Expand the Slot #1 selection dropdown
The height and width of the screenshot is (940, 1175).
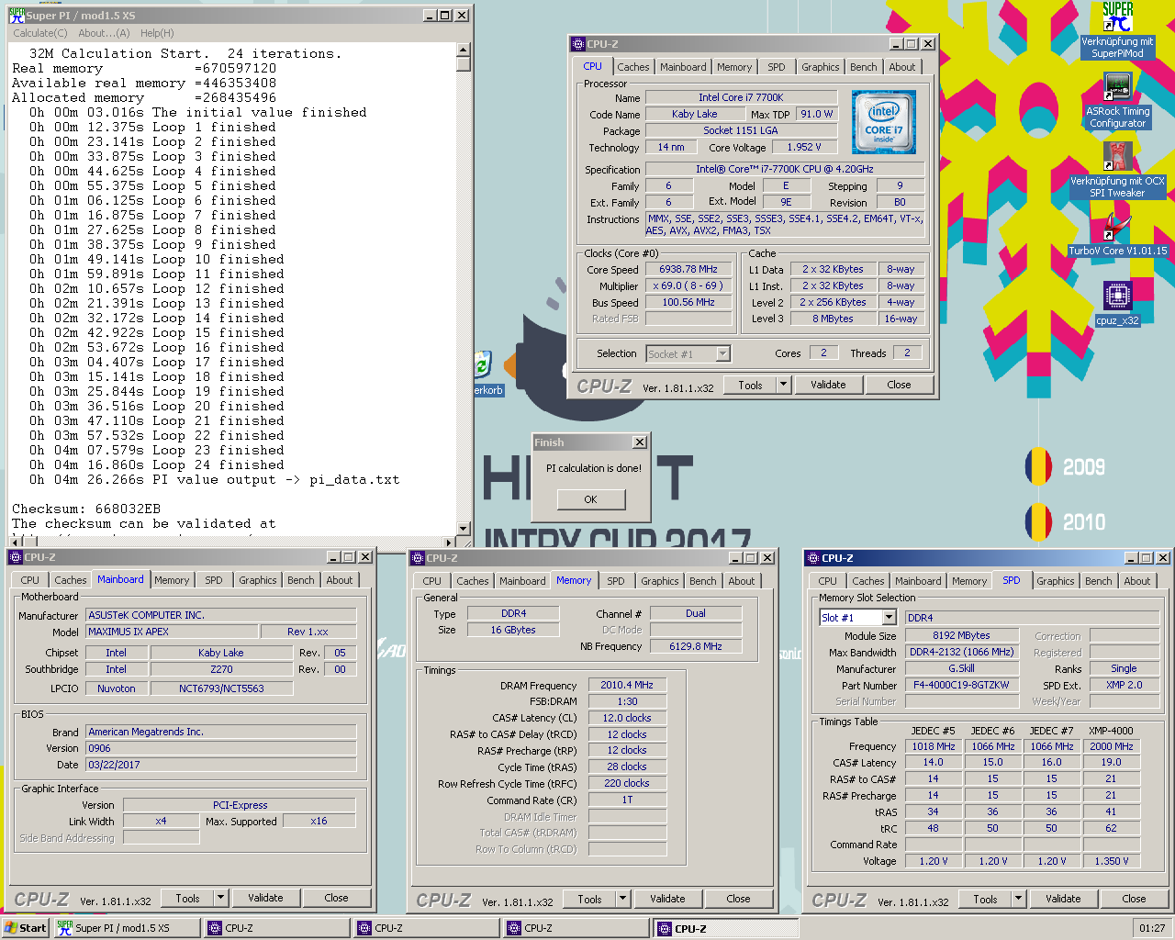tap(889, 618)
